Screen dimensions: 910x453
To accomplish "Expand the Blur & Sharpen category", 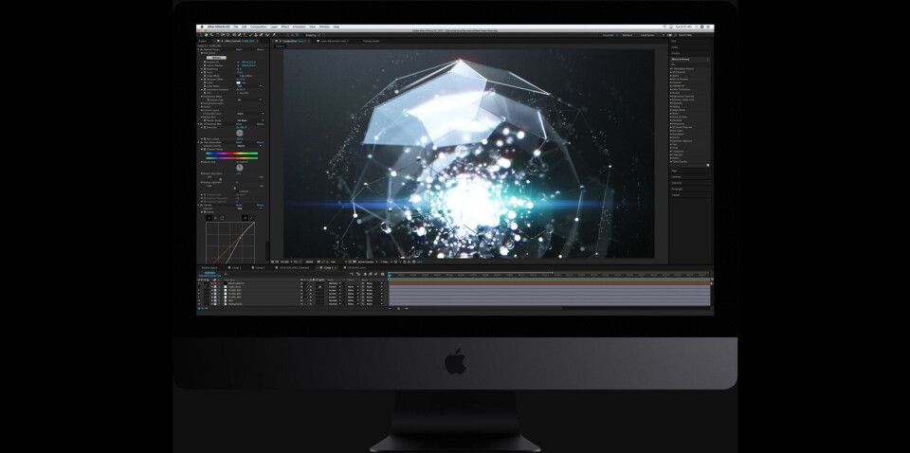I will coord(670,79).
